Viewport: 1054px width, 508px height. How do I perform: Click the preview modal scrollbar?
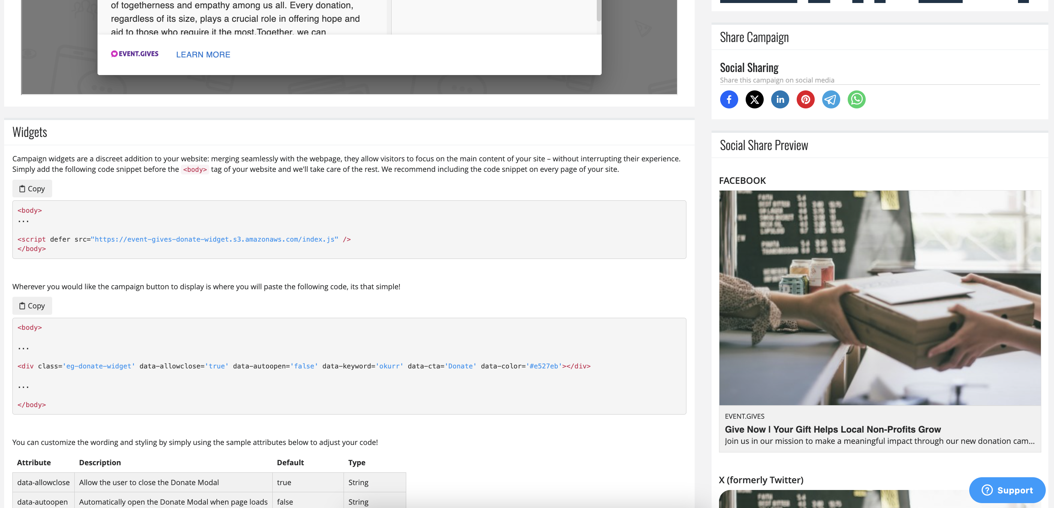click(x=599, y=11)
